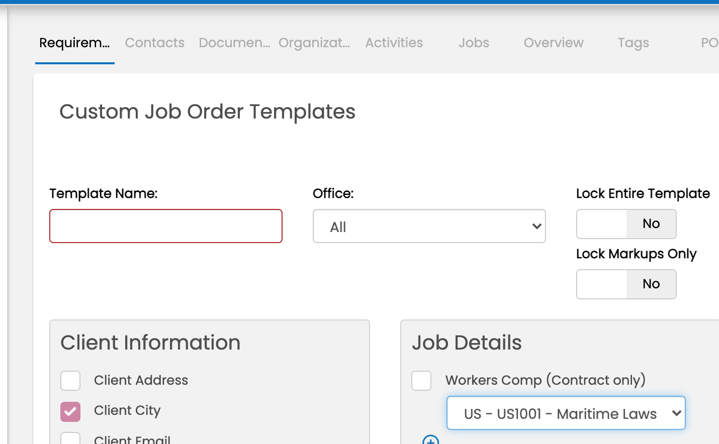The image size is (719, 444).
Task: View the Overview tab
Action: tap(554, 43)
